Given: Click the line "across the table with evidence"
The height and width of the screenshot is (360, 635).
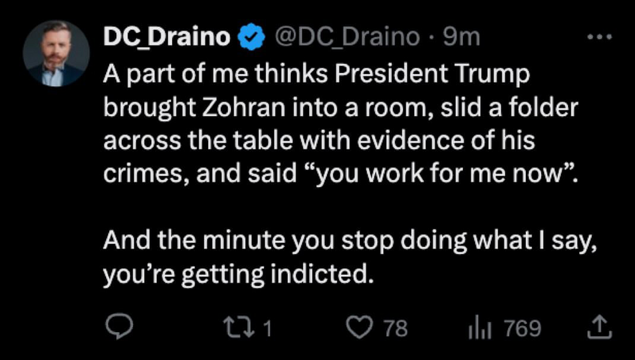Looking at the screenshot, I should 318,141.
